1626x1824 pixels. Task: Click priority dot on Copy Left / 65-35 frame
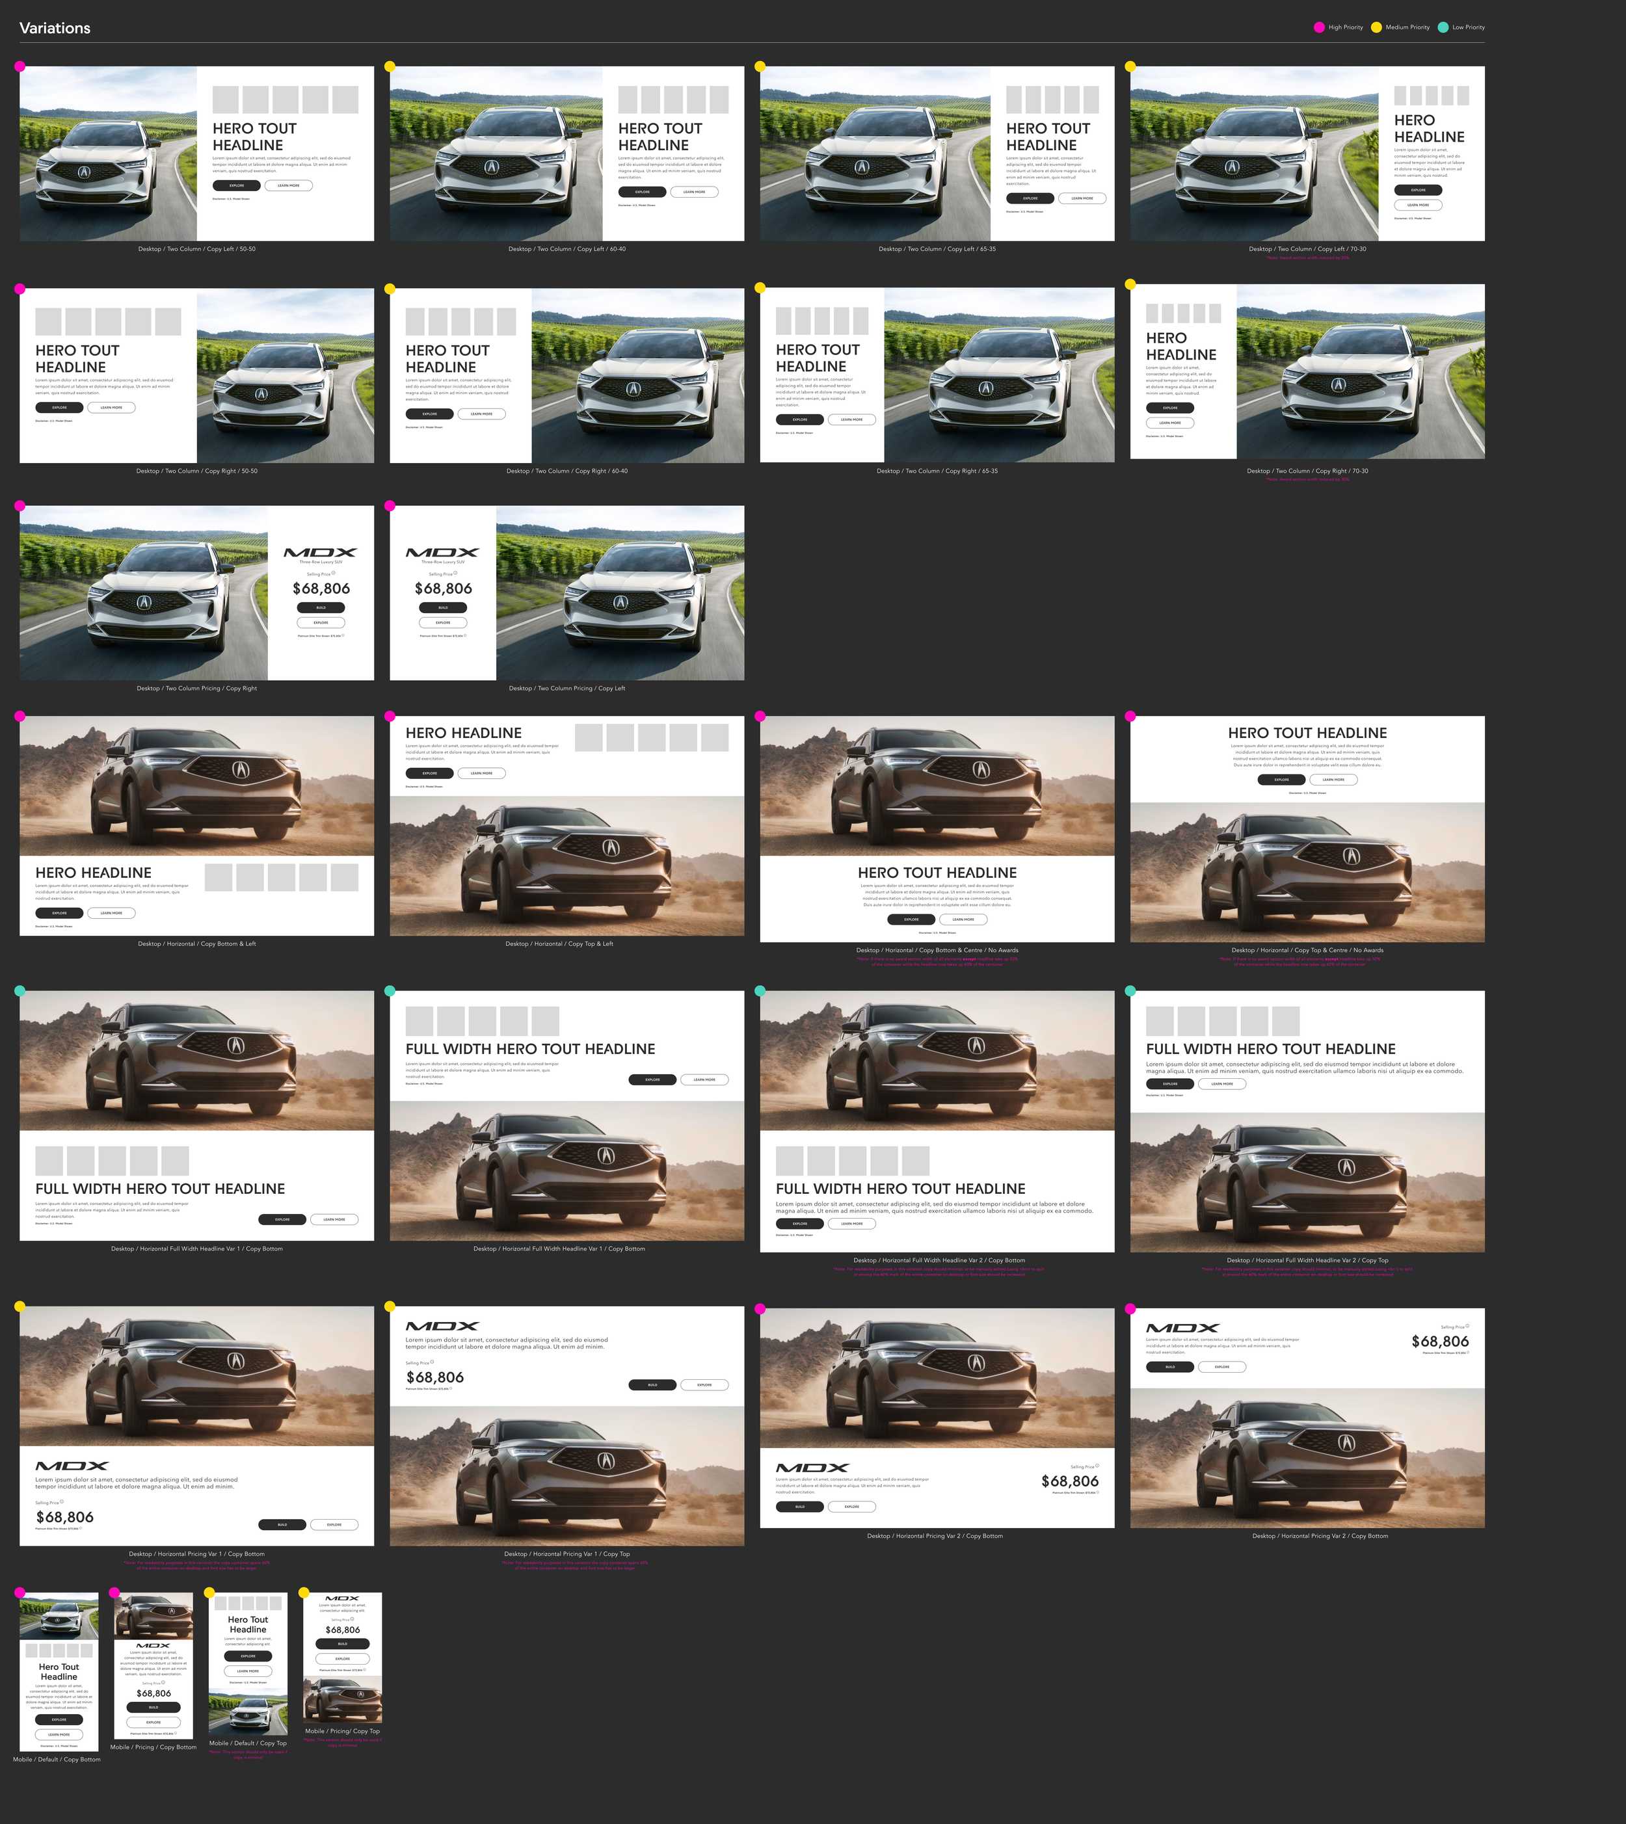coord(760,66)
